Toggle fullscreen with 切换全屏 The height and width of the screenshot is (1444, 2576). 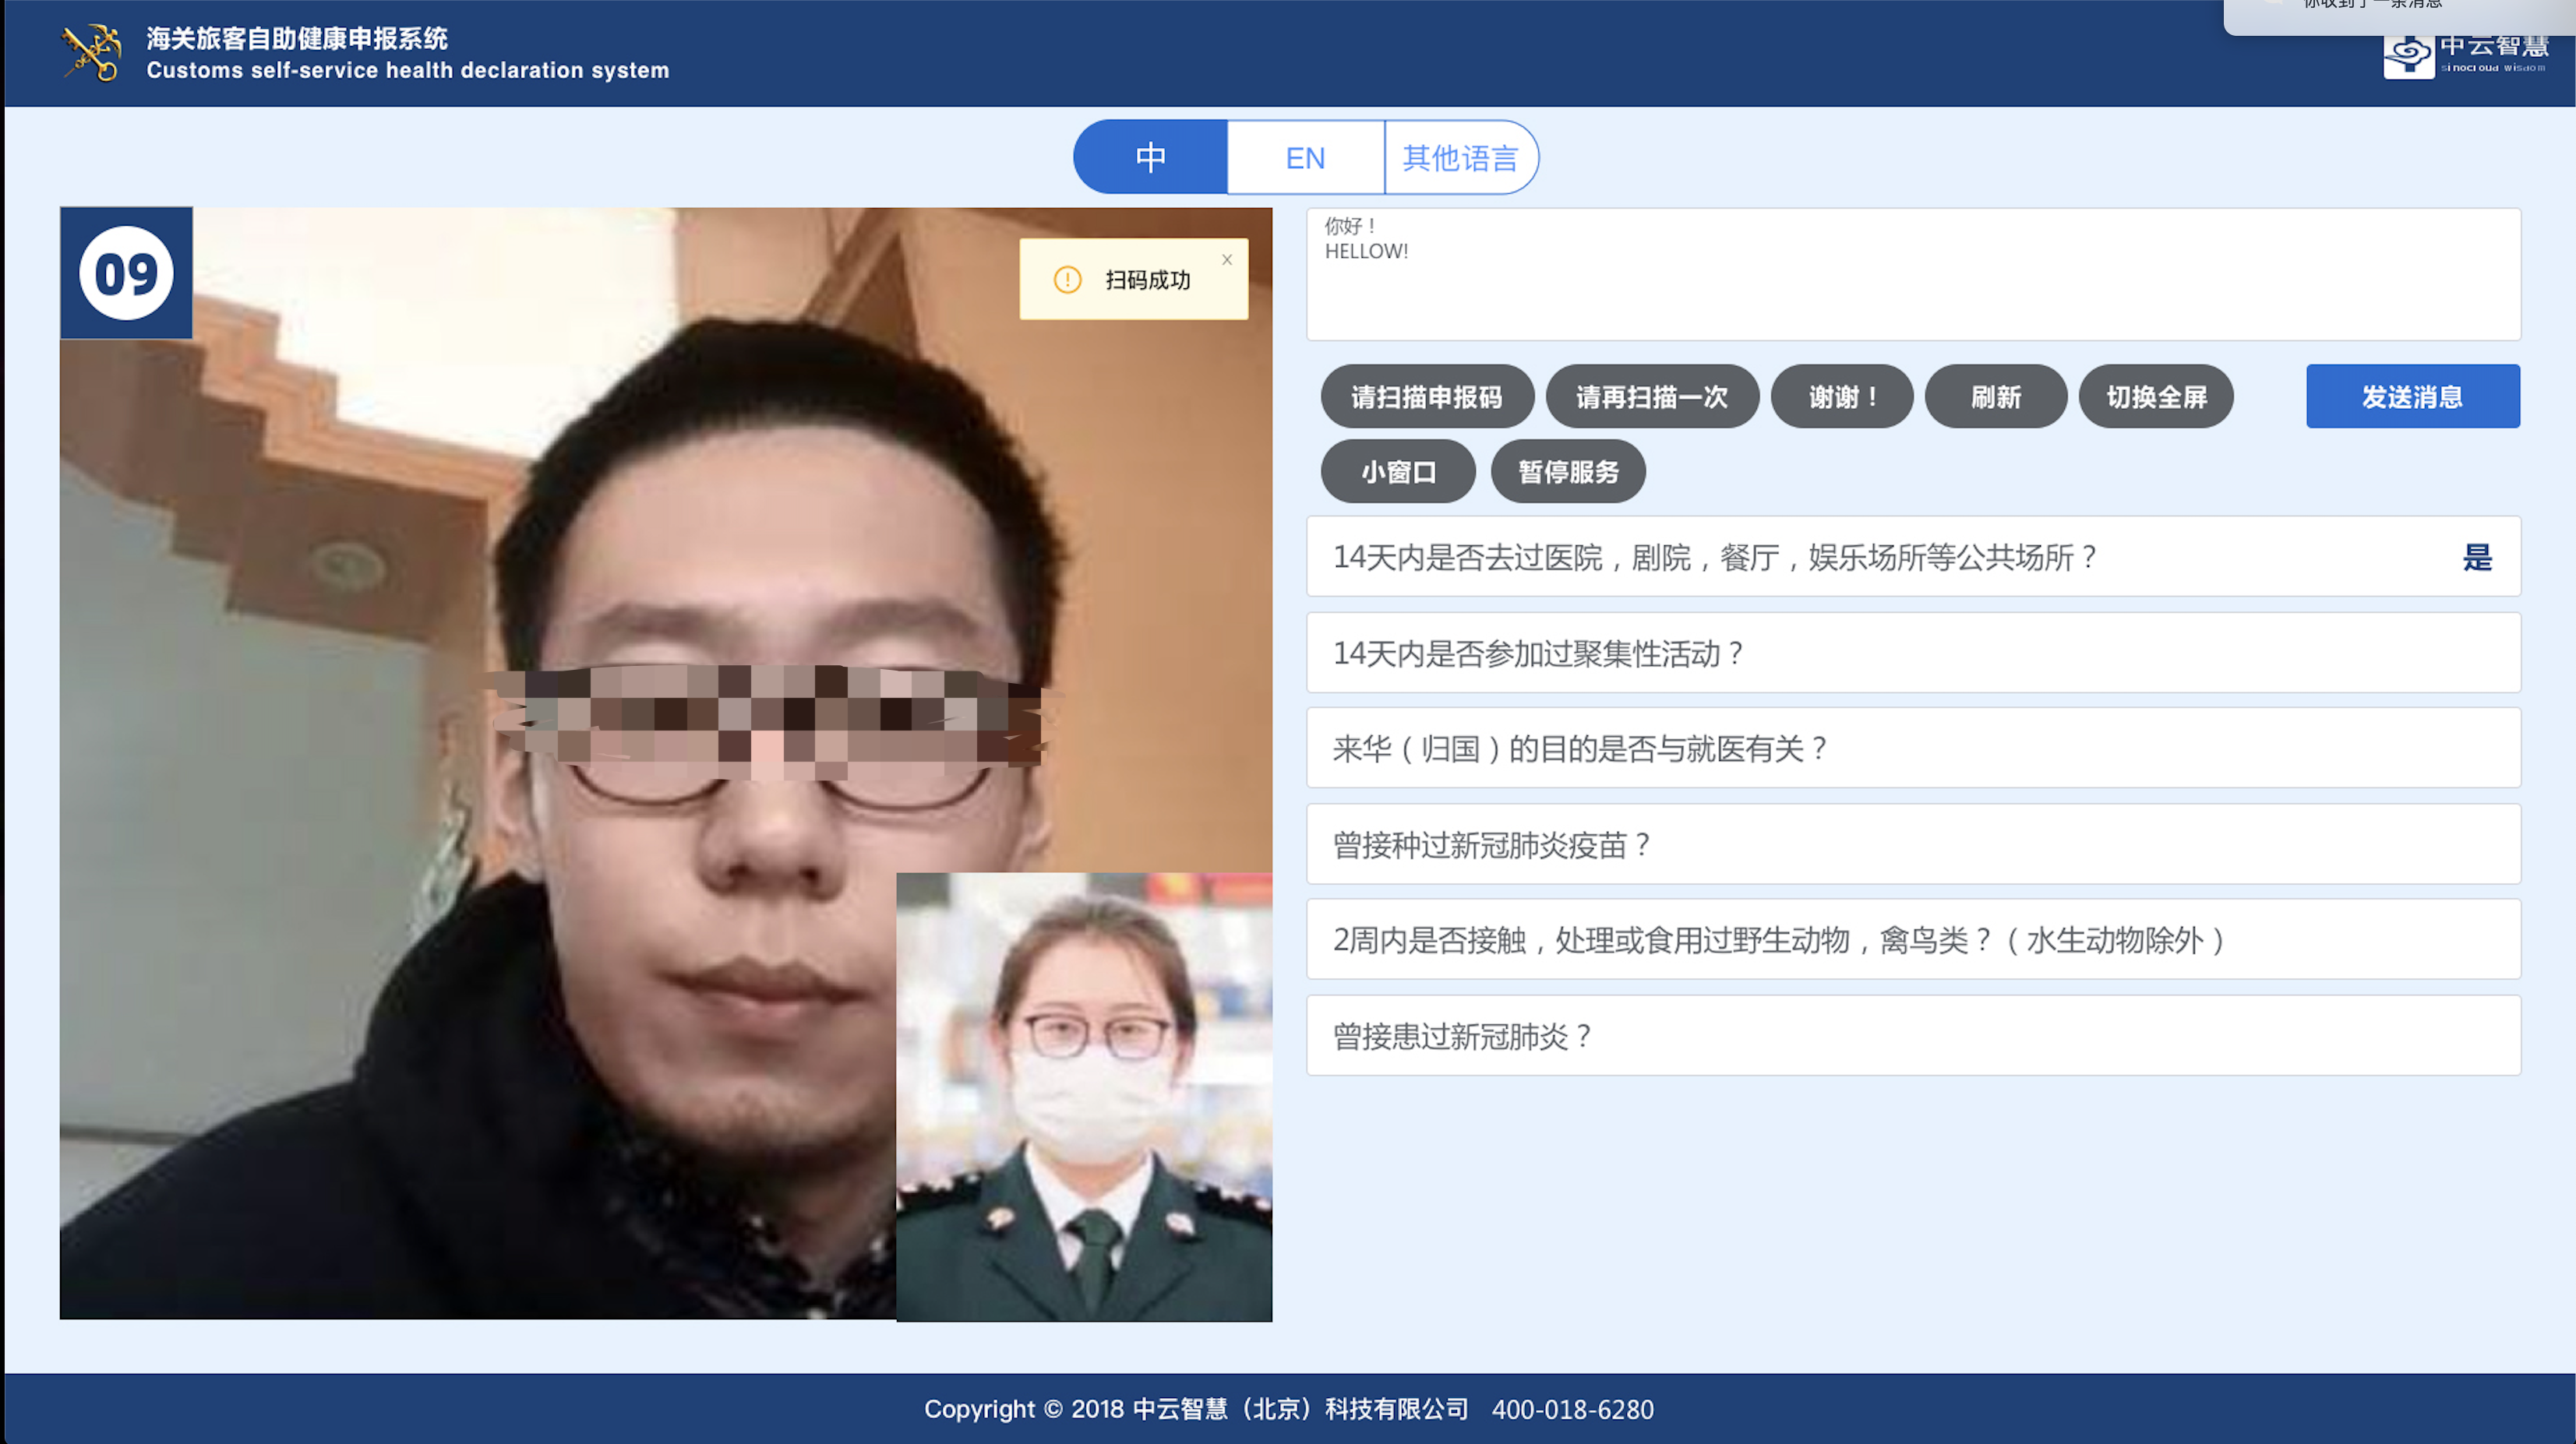[x=2155, y=396]
